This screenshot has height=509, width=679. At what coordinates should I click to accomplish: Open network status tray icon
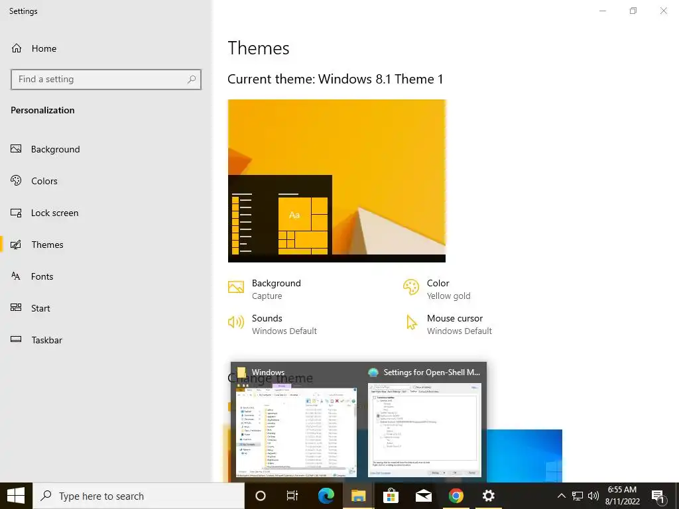[578, 496]
